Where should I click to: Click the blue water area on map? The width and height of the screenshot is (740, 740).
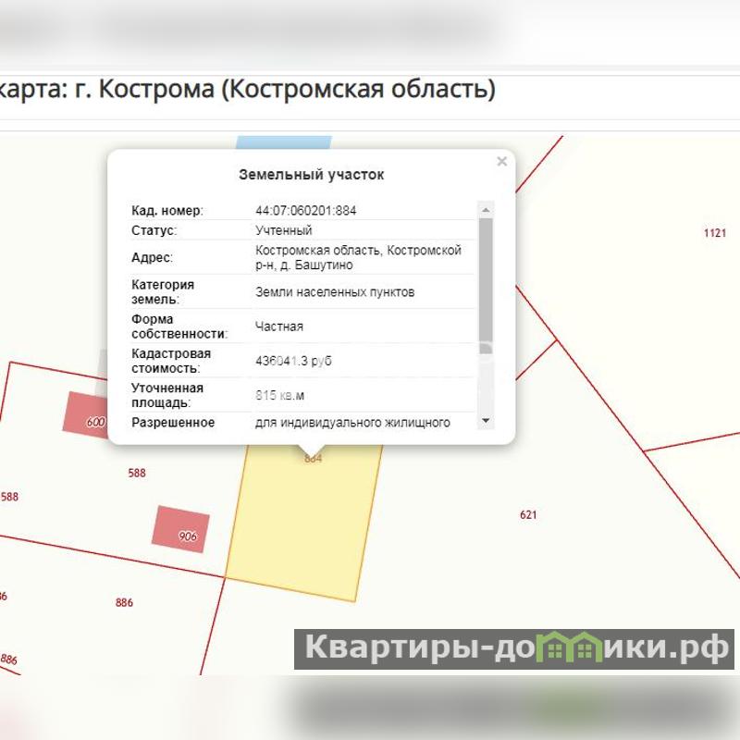point(283,143)
